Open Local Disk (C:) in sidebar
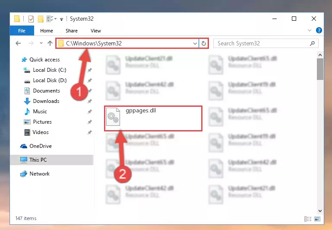Image resolution: width=332 pixels, height=230 pixels. [50, 70]
